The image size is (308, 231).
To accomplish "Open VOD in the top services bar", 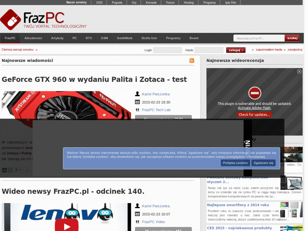I will pos(99,2).
